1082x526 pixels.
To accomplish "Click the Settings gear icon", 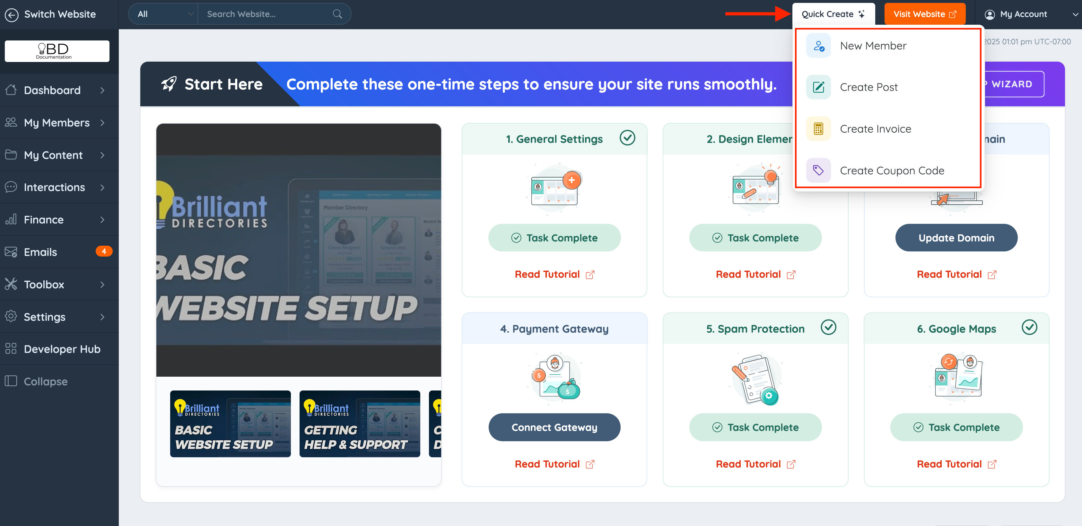I will point(11,316).
